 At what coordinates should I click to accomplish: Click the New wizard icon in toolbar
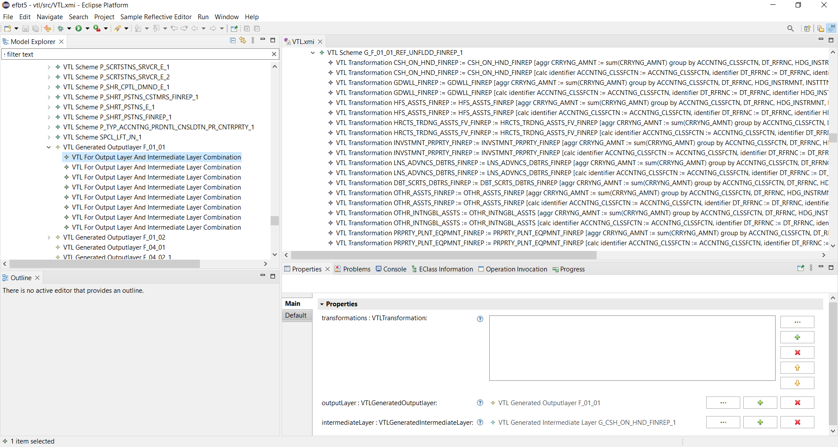pyautogui.click(x=7, y=28)
